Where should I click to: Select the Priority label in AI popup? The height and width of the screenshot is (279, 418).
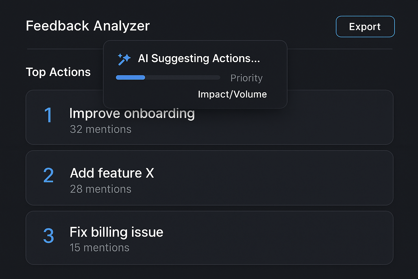[246, 78]
